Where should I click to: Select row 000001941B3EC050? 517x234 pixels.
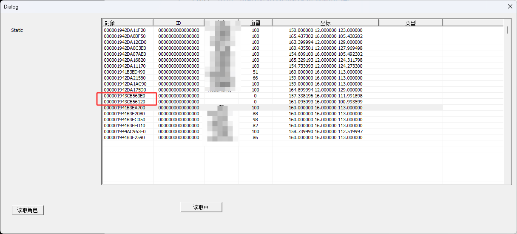(x=273, y=120)
